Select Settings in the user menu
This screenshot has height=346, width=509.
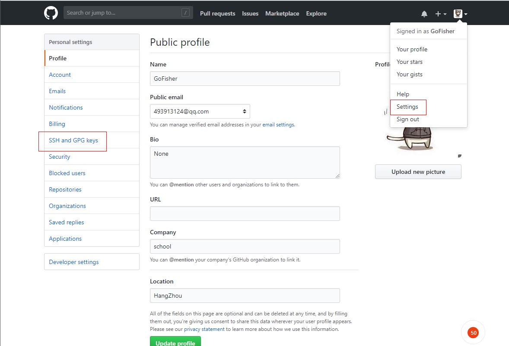(407, 107)
